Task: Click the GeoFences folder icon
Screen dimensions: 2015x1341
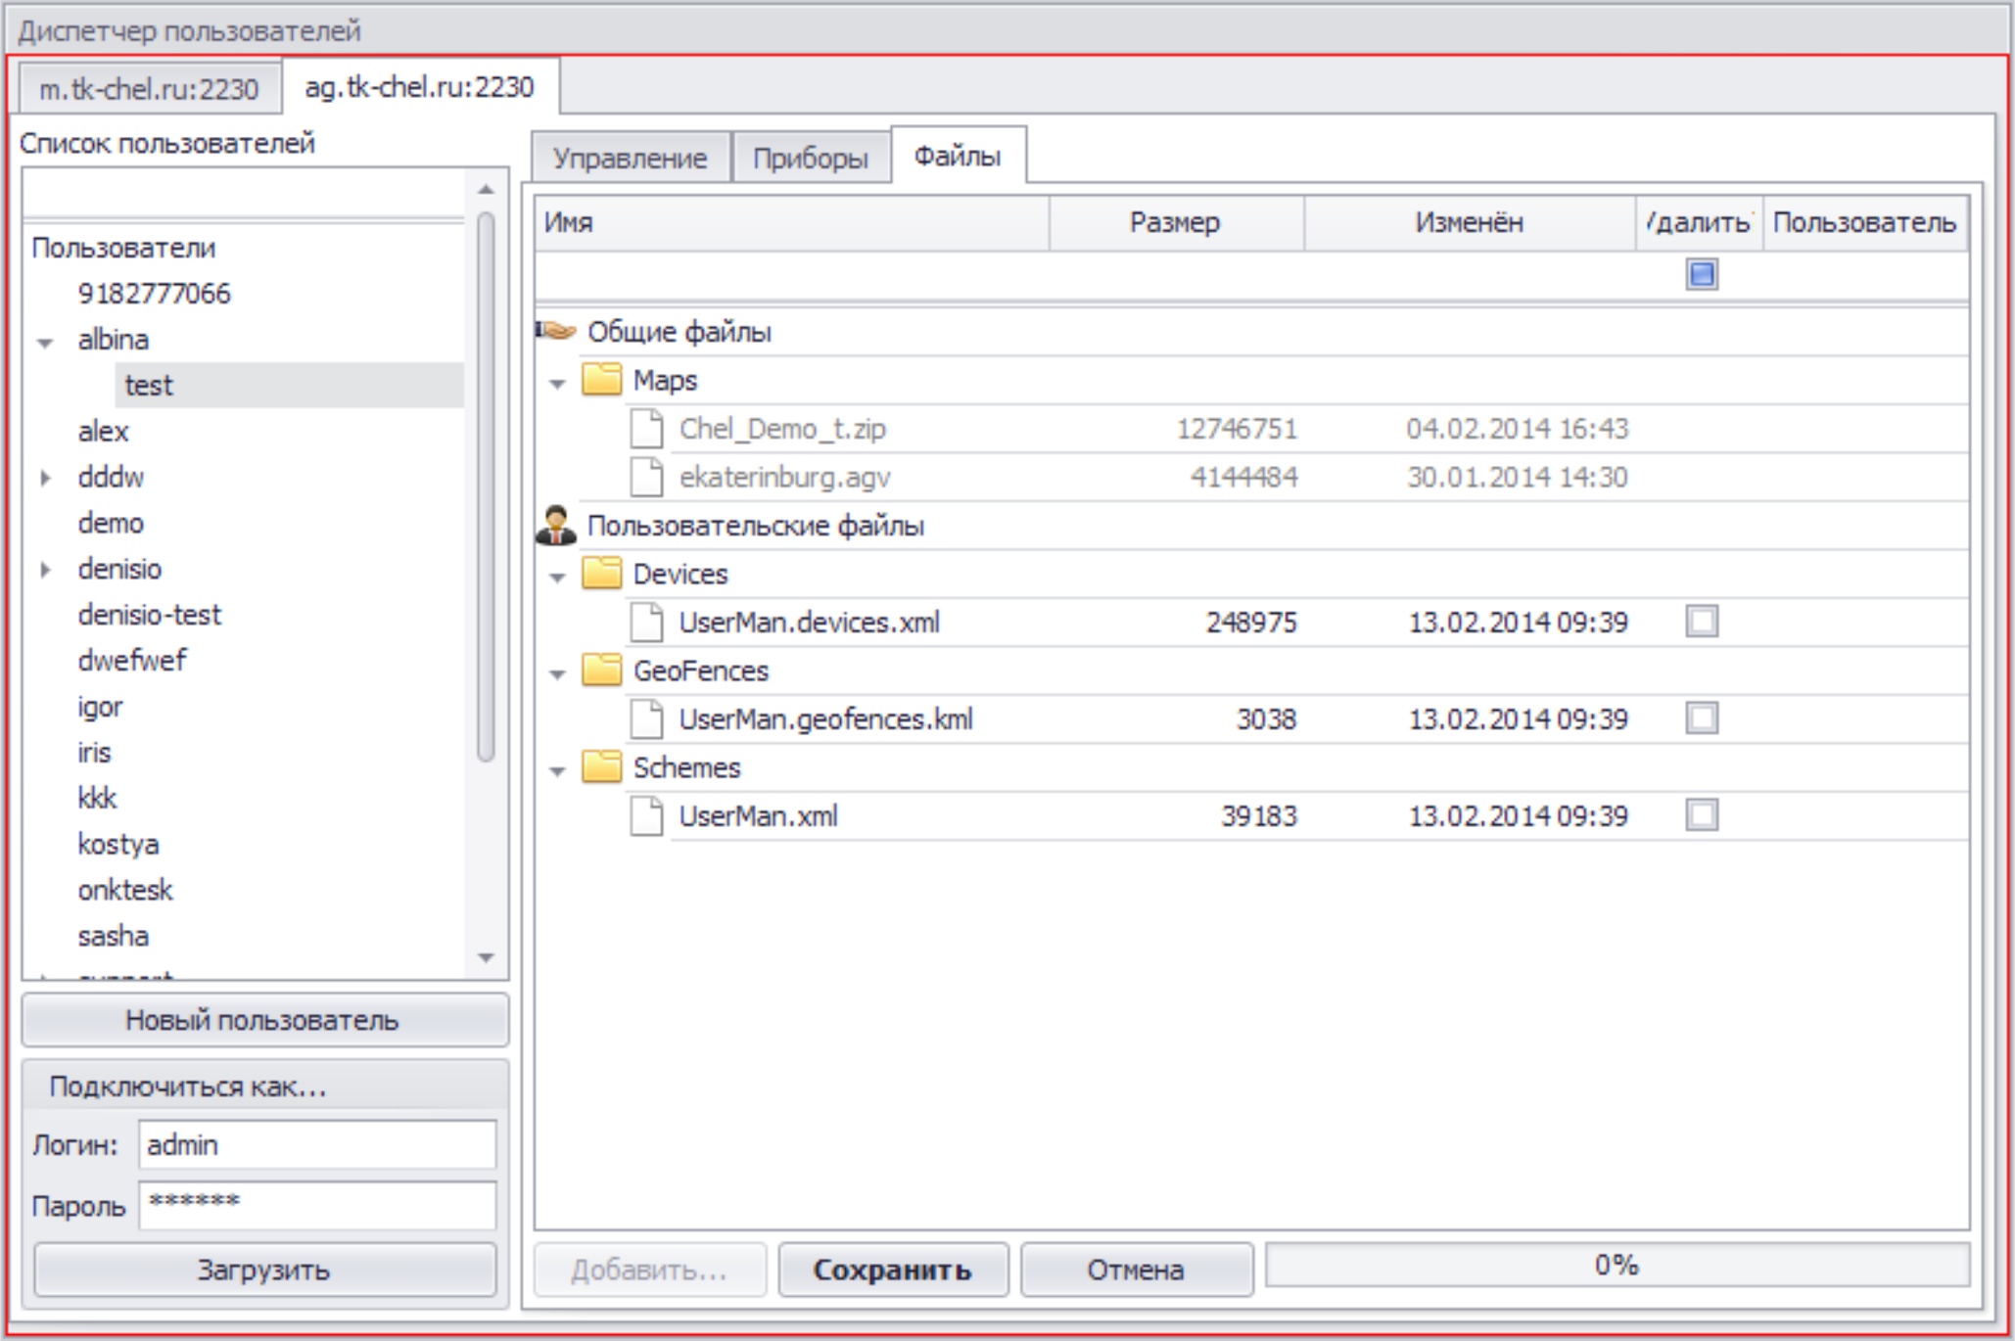Action: [601, 670]
